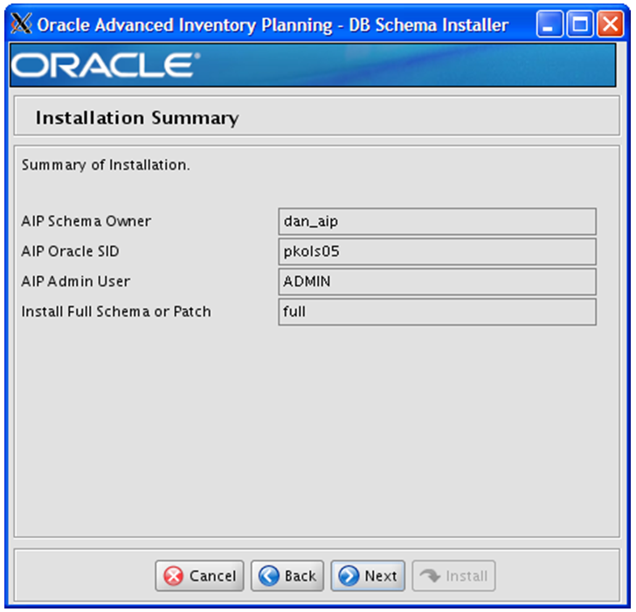Click the 'AIP Admin User' label
Viewport: 636px width, 612px height.
(x=76, y=281)
